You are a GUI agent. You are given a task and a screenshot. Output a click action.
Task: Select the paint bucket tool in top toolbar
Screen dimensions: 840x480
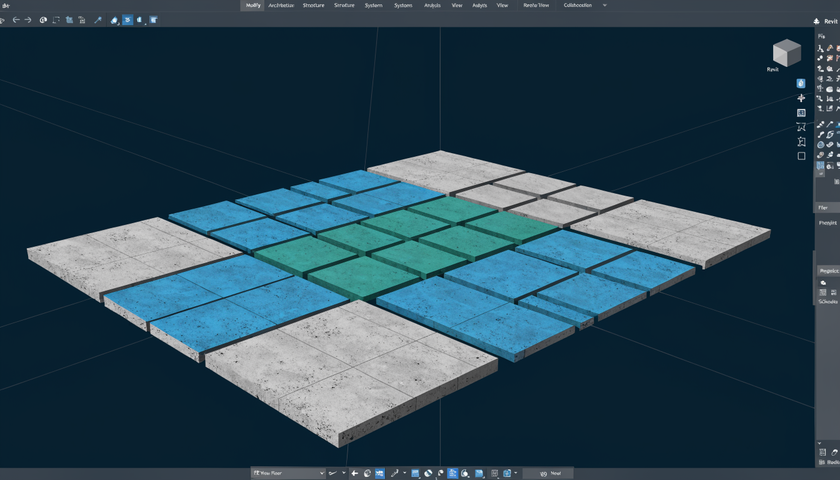(114, 20)
